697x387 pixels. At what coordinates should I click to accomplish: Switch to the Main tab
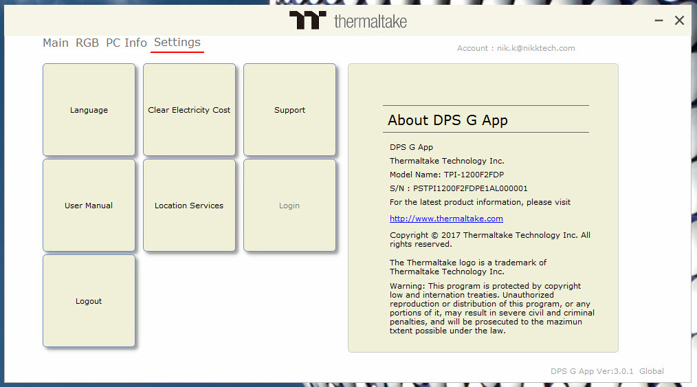(56, 43)
